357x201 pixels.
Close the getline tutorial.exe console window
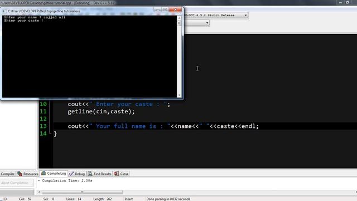tap(175, 10)
